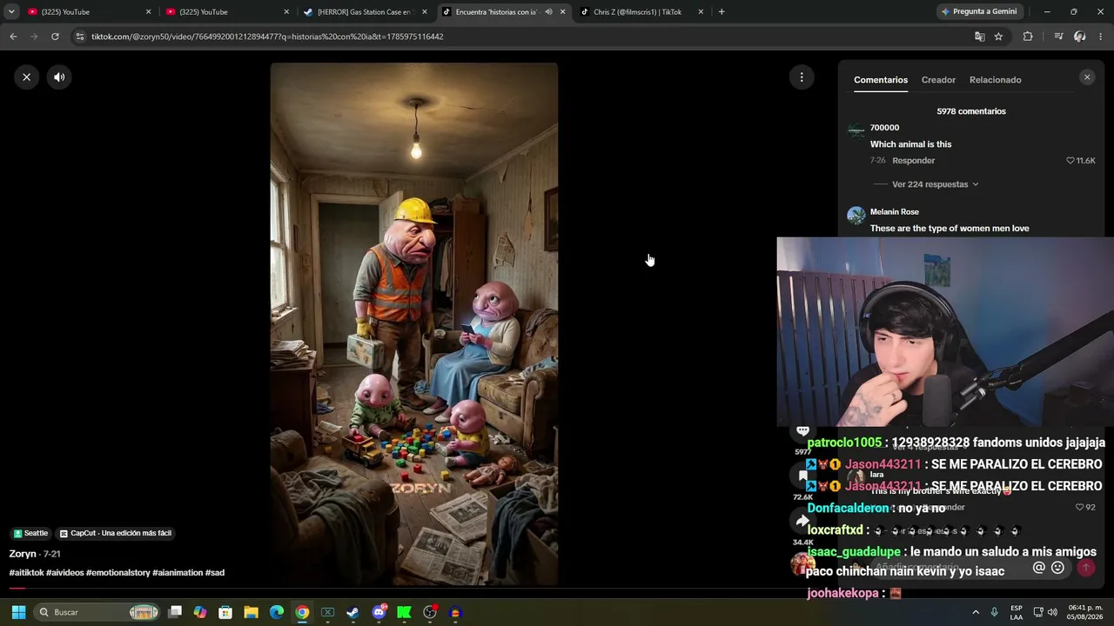Go back in Chrome
This screenshot has width=1114, height=626.
point(13,37)
